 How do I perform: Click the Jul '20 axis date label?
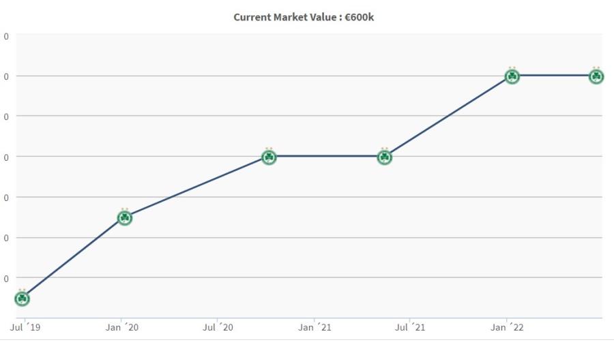click(218, 328)
